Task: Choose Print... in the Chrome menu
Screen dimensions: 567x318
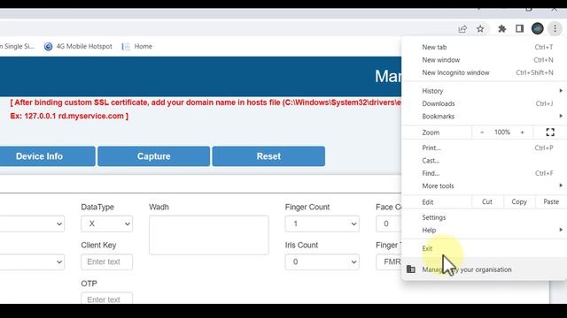Action: (485, 148)
